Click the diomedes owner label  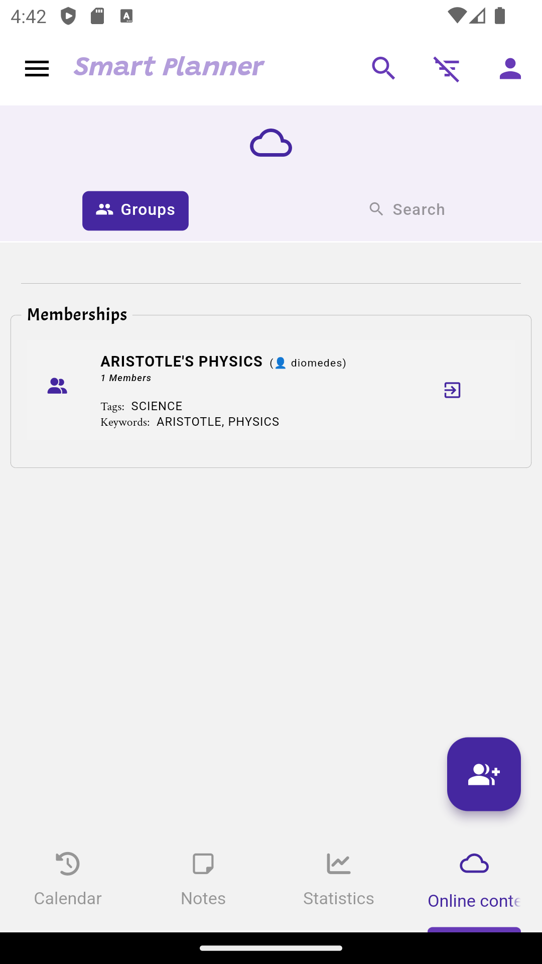318,363
